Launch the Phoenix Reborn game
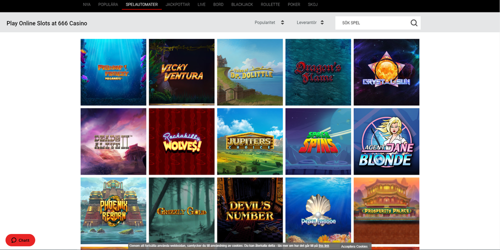The width and height of the screenshot is (500, 250). coord(113,211)
